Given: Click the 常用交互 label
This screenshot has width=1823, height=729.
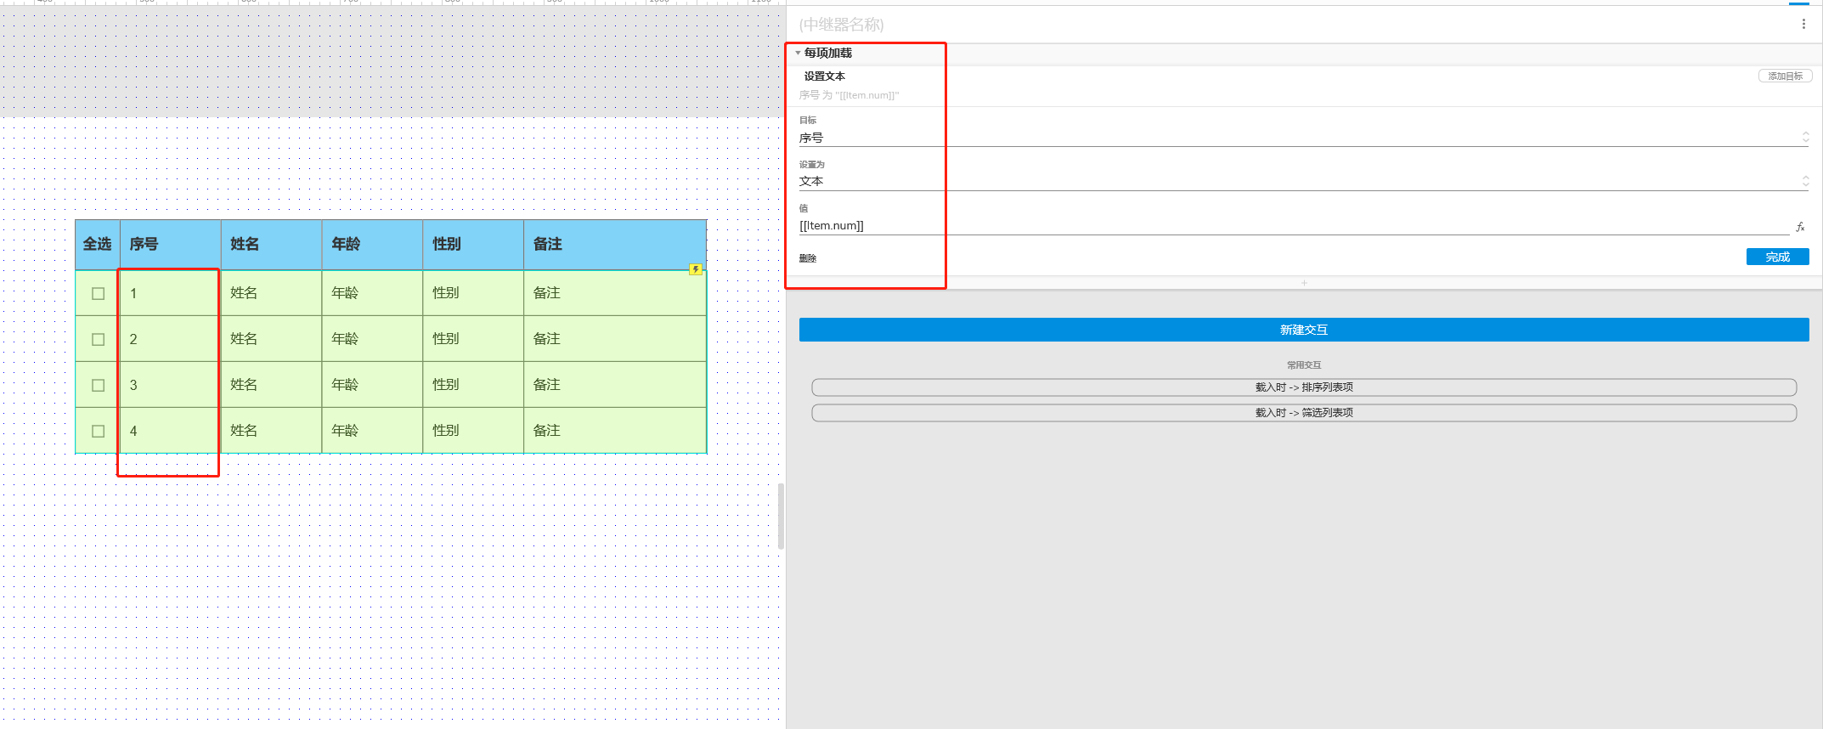Looking at the screenshot, I should click(x=1304, y=365).
